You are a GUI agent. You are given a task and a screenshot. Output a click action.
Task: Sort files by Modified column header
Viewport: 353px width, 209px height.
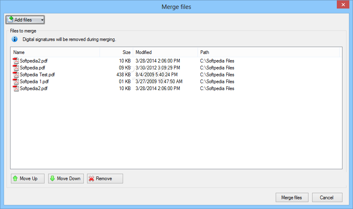tap(165, 52)
